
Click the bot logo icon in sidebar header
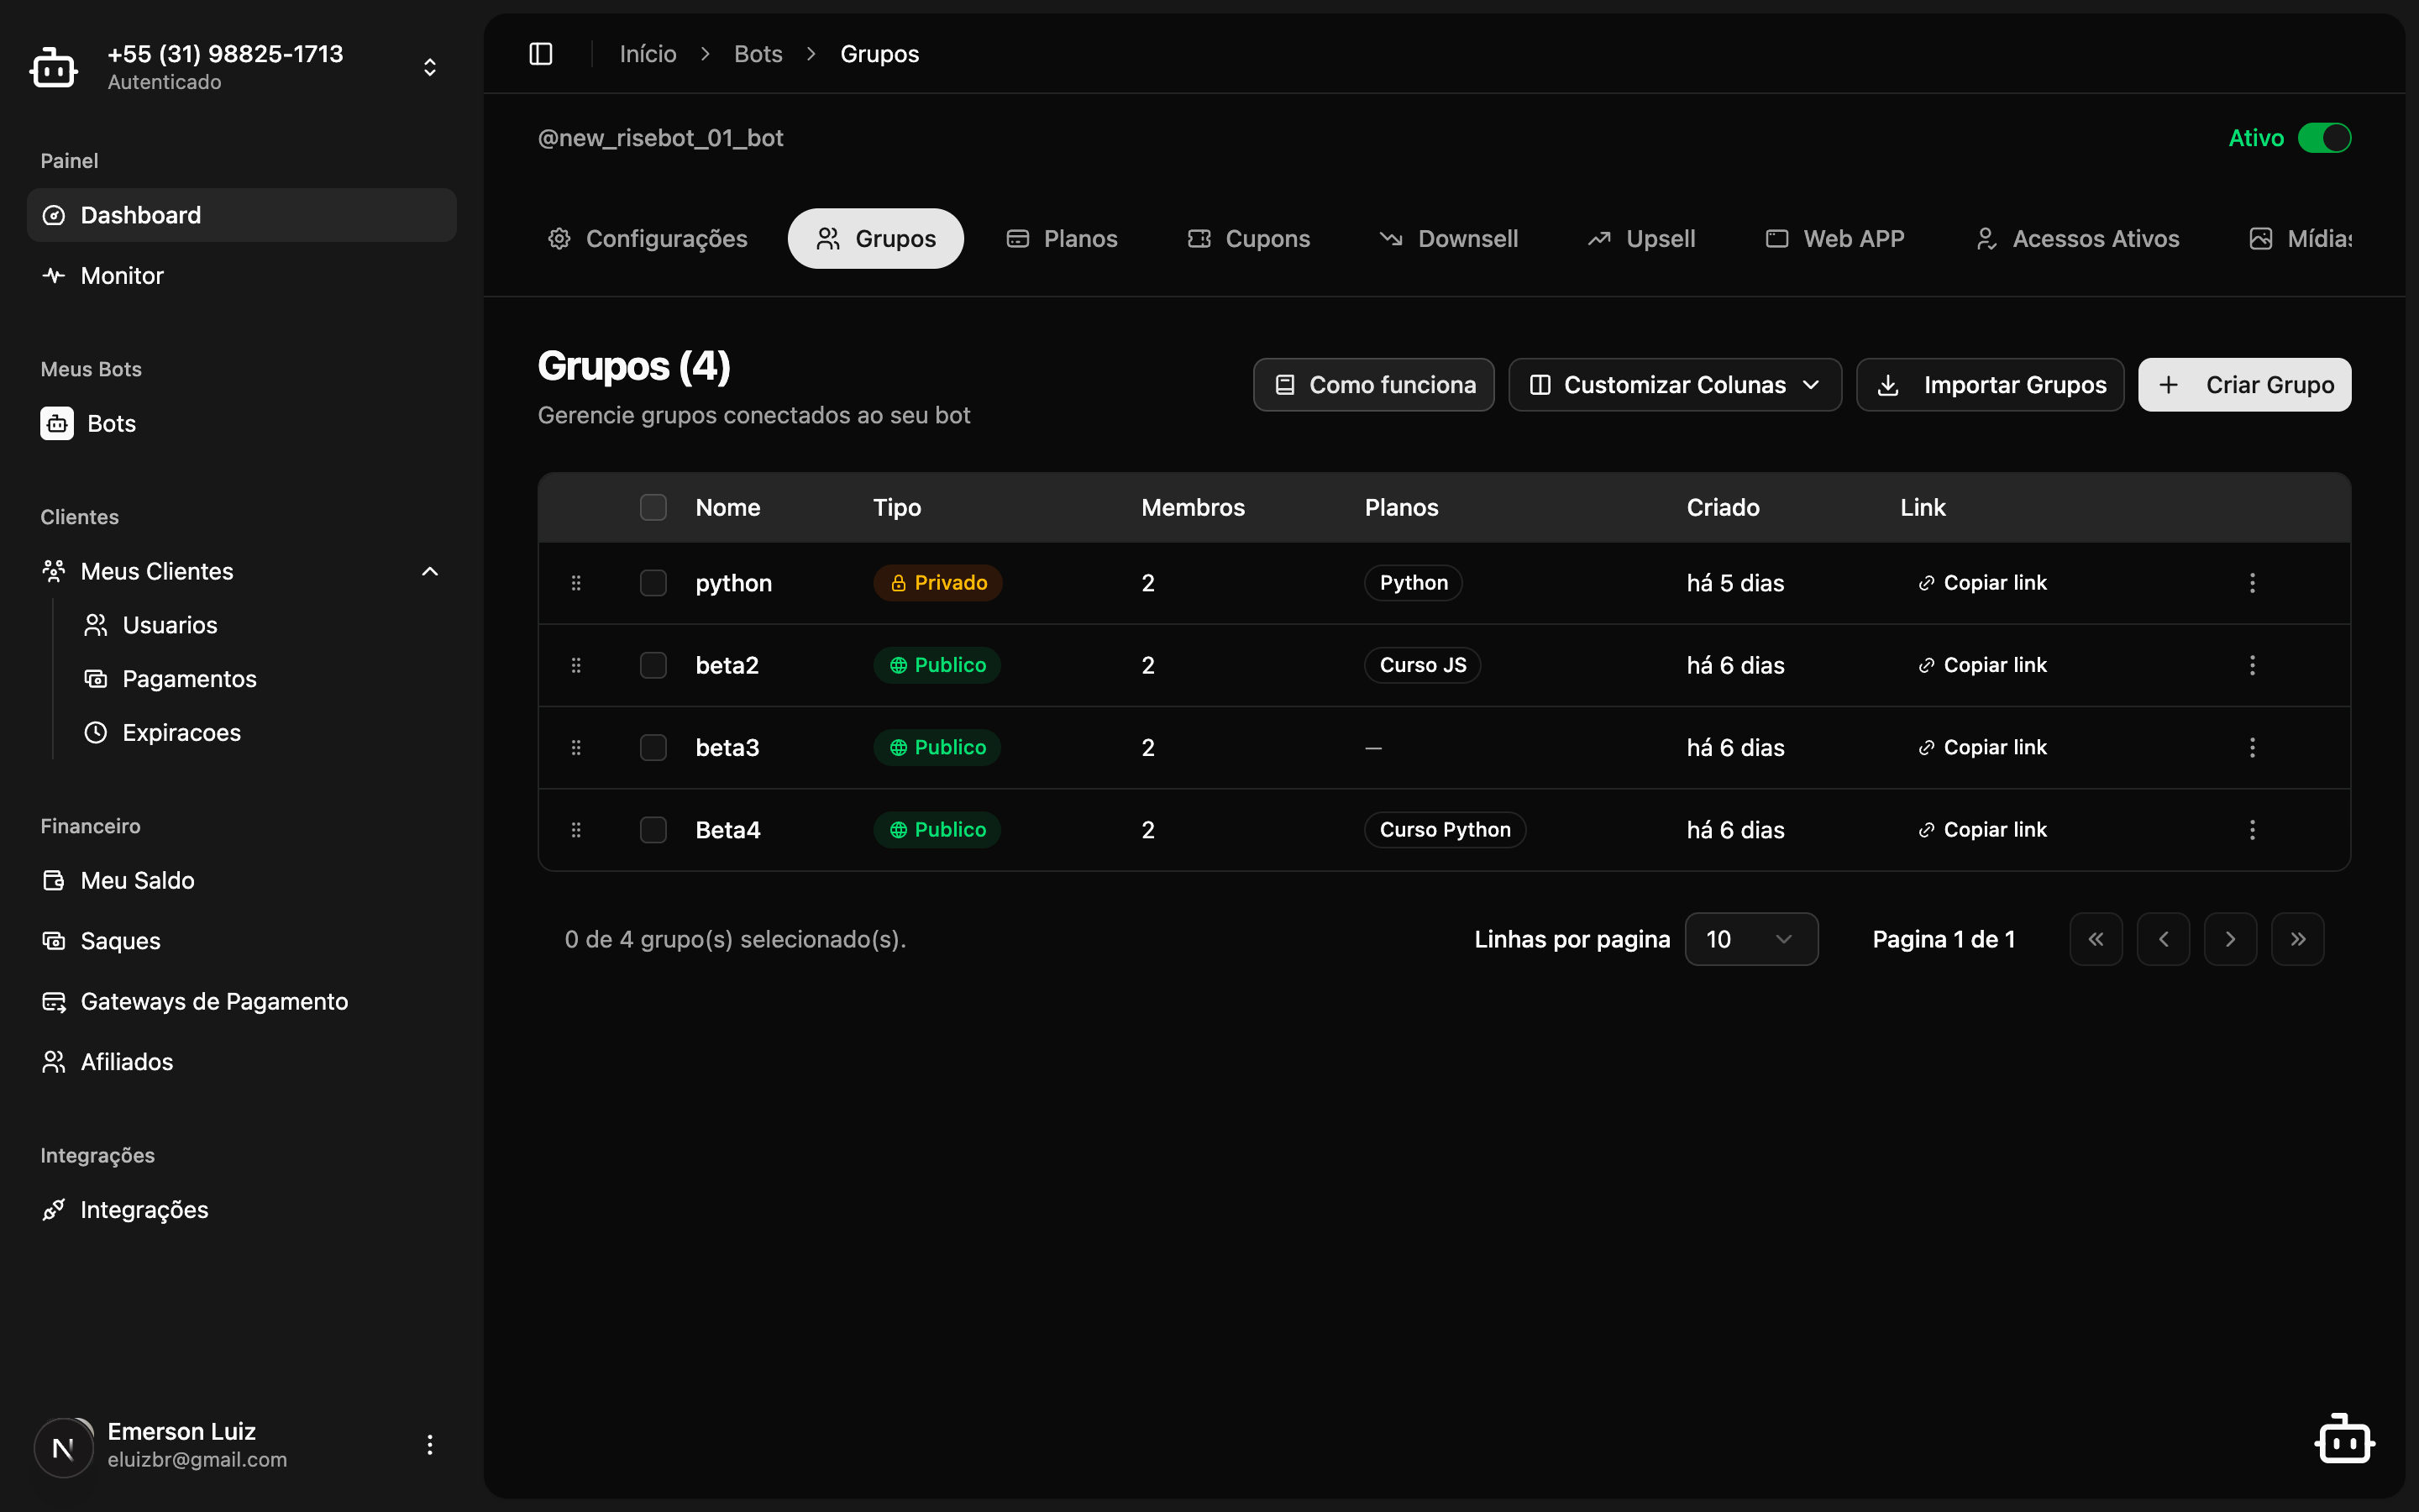[x=53, y=67]
